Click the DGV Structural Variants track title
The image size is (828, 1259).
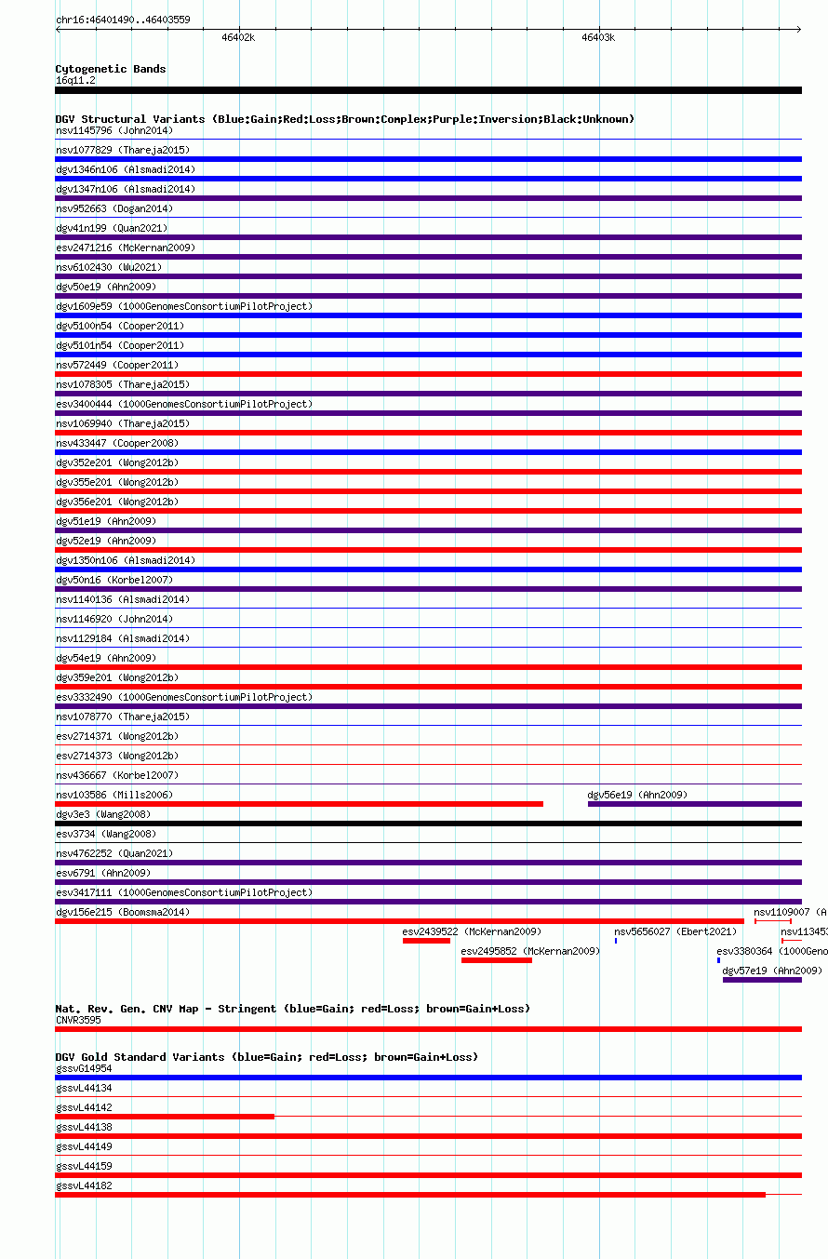344,119
